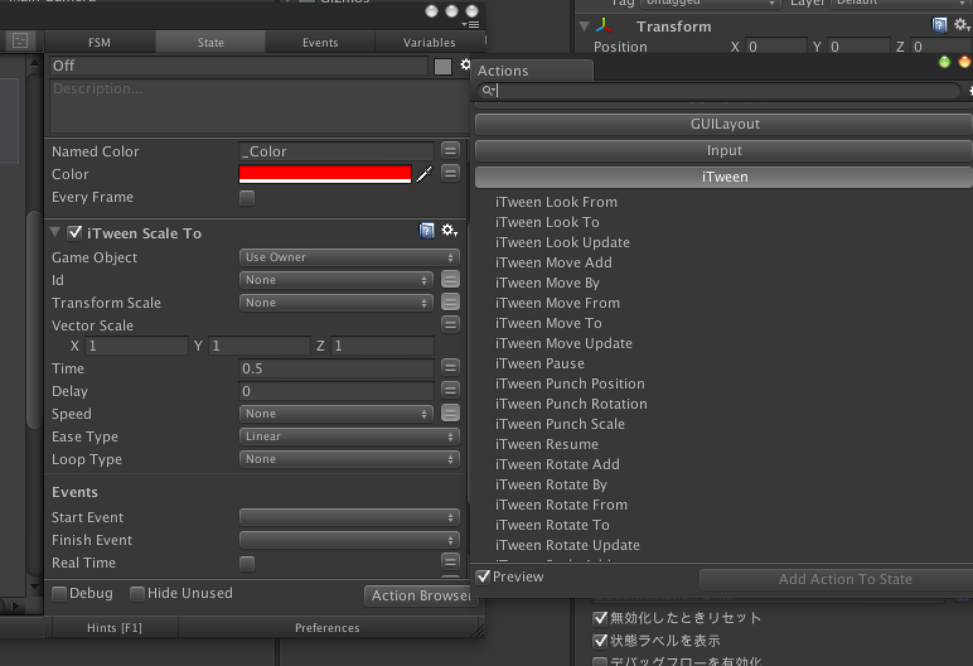The image size is (973, 666).
Task: Uncheck 無効化したときリセット option
Action: (x=601, y=617)
